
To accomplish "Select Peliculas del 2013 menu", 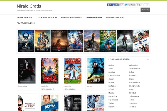I will pos(115,17).
